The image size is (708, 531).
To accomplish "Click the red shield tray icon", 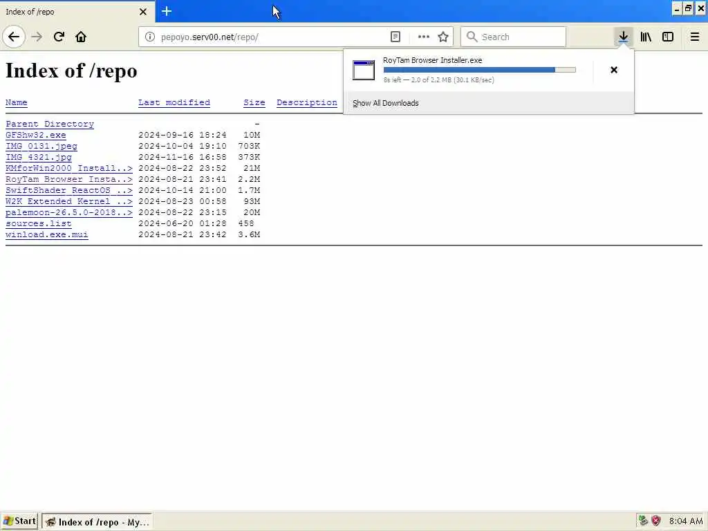I will [x=656, y=521].
